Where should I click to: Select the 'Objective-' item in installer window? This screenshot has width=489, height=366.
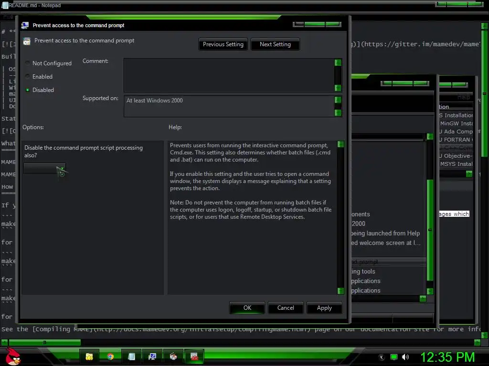[456, 156]
